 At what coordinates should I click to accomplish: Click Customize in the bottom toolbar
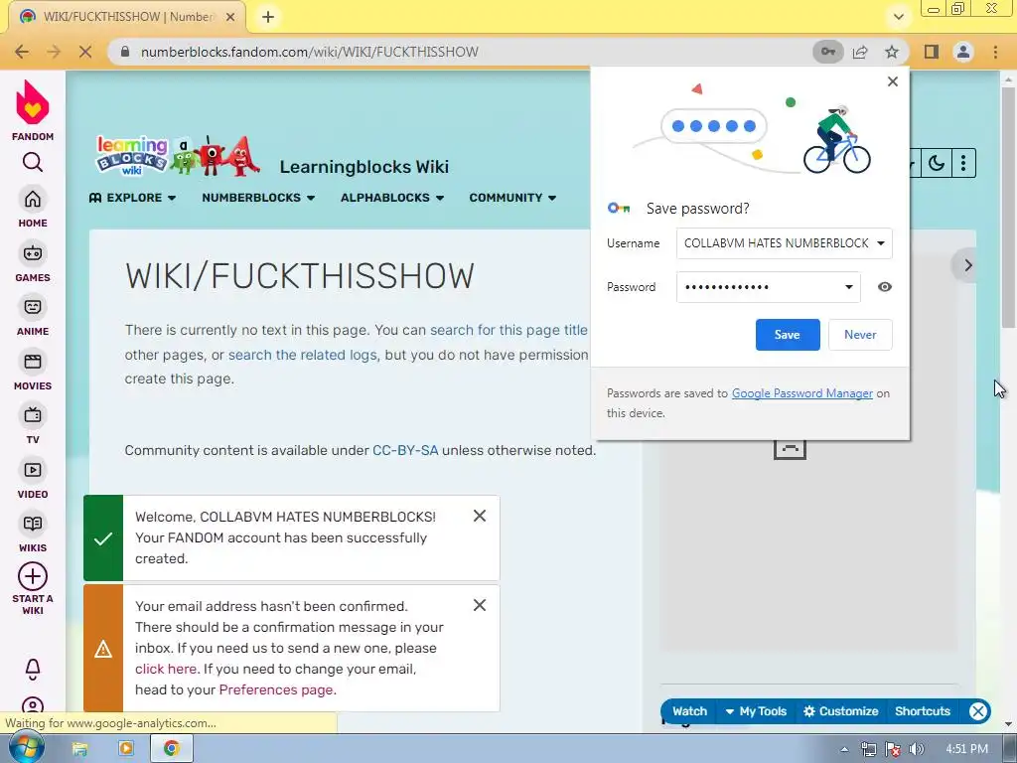tap(840, 711)
